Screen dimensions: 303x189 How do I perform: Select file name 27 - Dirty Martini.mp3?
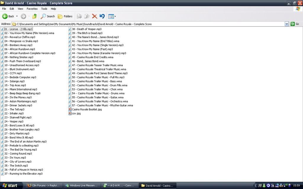[x=17, y=133]
